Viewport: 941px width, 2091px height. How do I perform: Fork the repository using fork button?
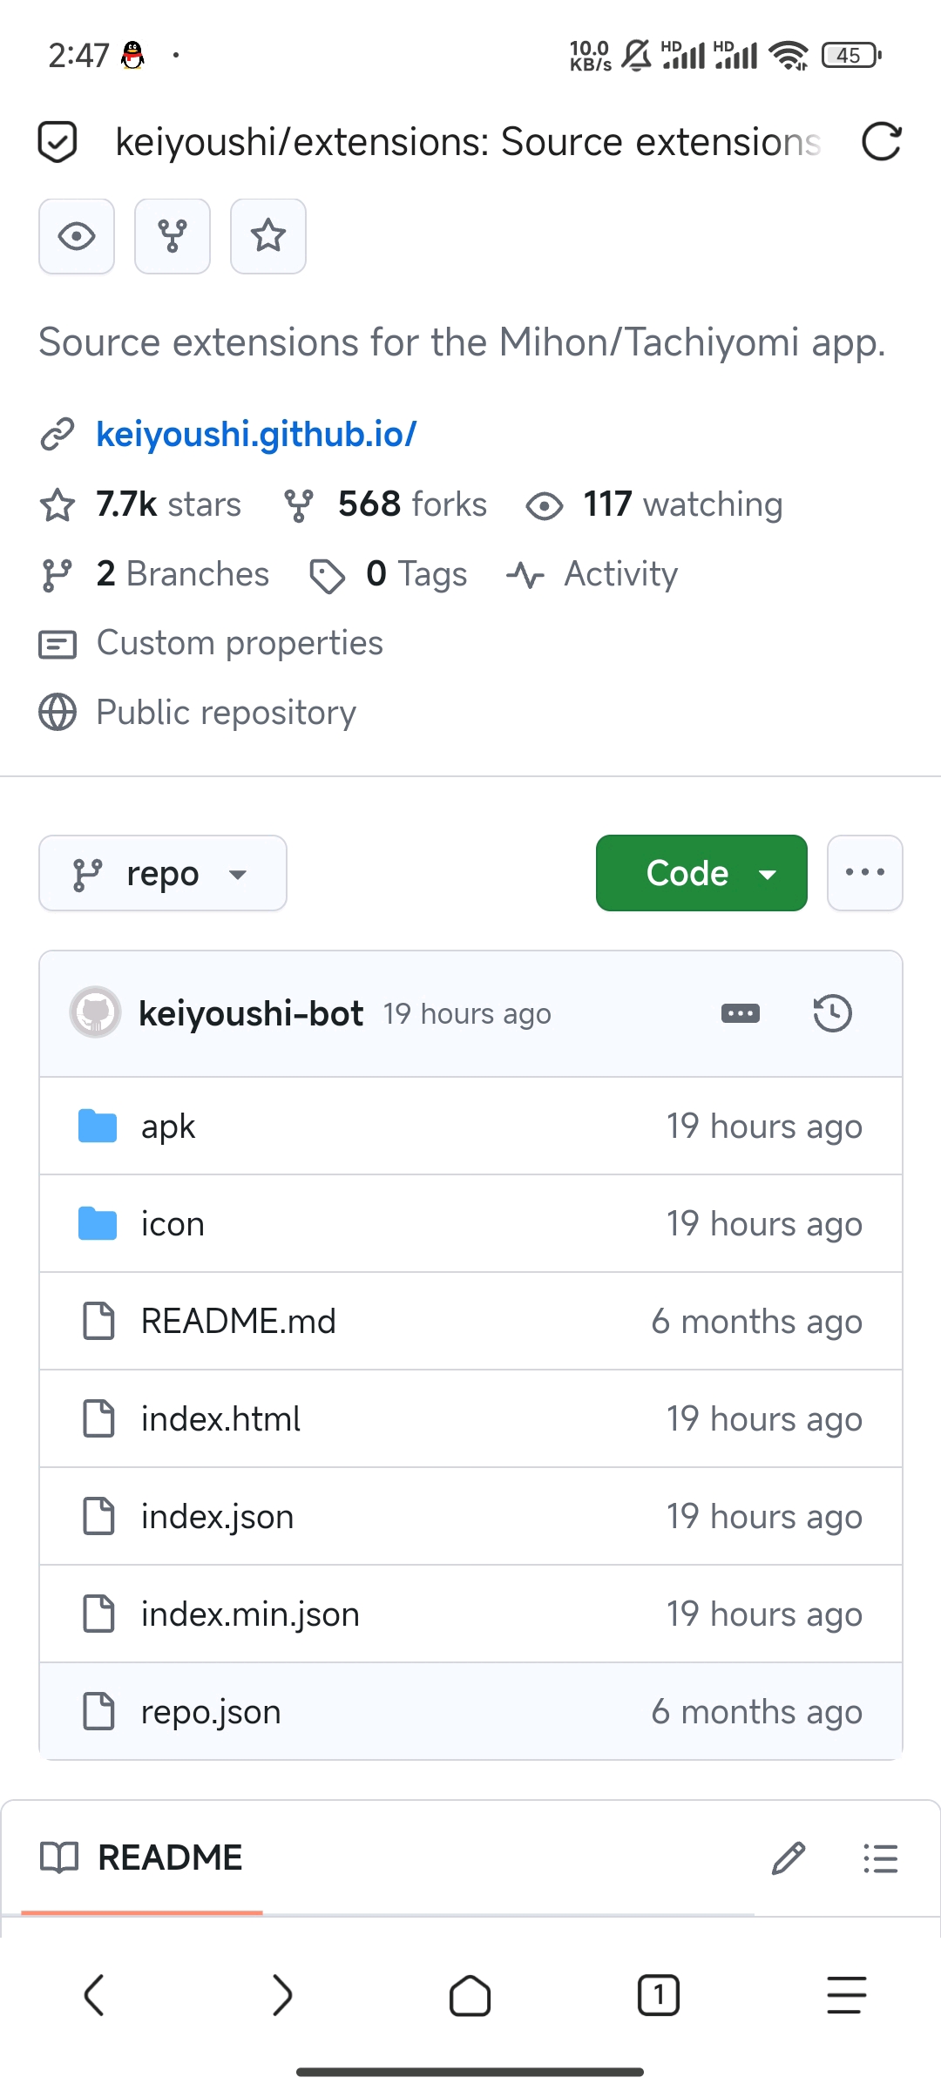[x=173, y=236]
